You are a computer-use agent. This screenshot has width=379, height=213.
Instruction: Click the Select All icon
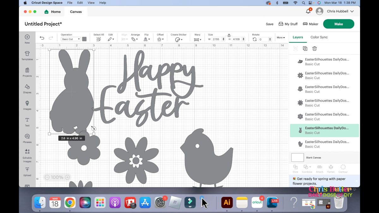point(99,39)
